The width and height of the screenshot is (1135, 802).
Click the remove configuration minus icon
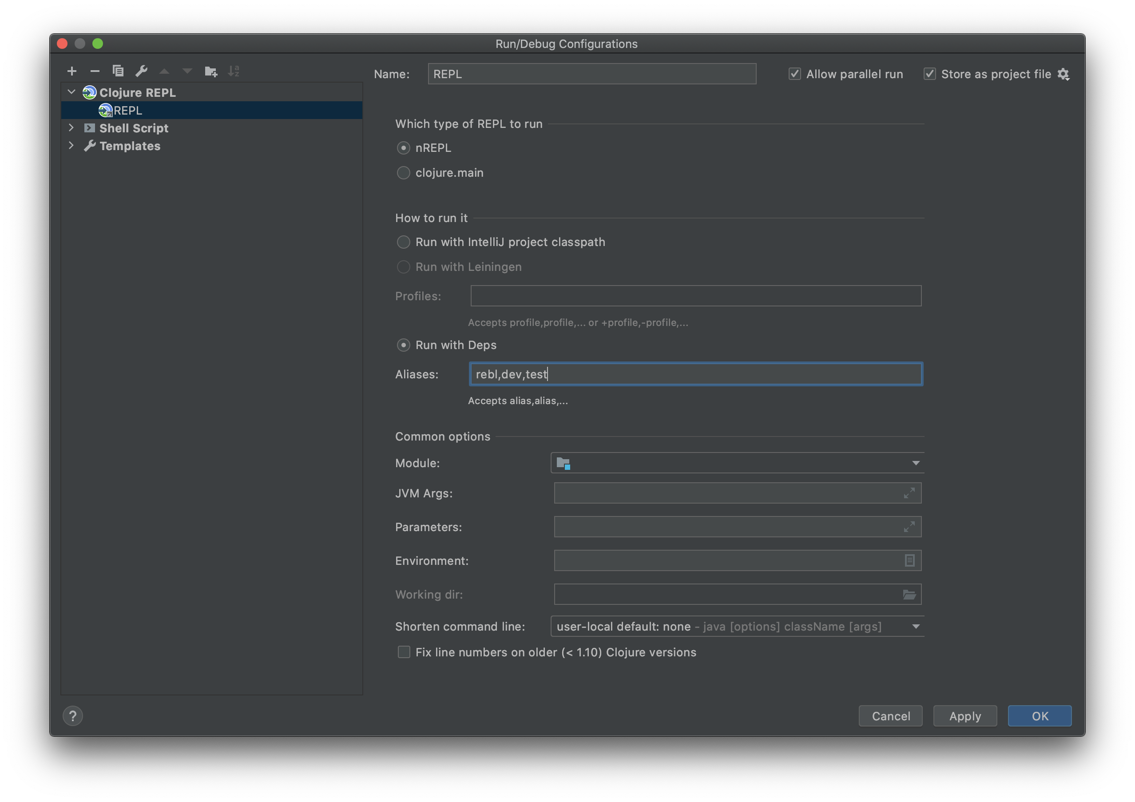pyautogui.click(x=95, y=71)
